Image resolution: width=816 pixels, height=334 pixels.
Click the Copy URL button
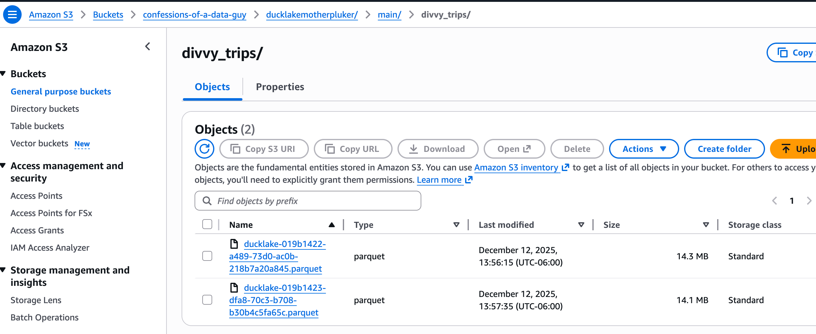point(353,149)
